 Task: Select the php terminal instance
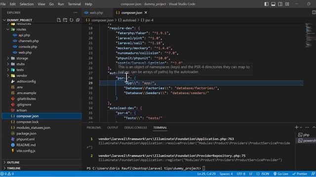[306, 135]
